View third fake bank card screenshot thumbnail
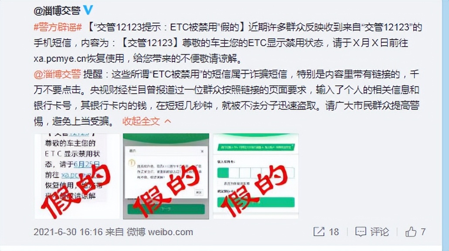This screenshot has width=449, height=251. [256, 176]
